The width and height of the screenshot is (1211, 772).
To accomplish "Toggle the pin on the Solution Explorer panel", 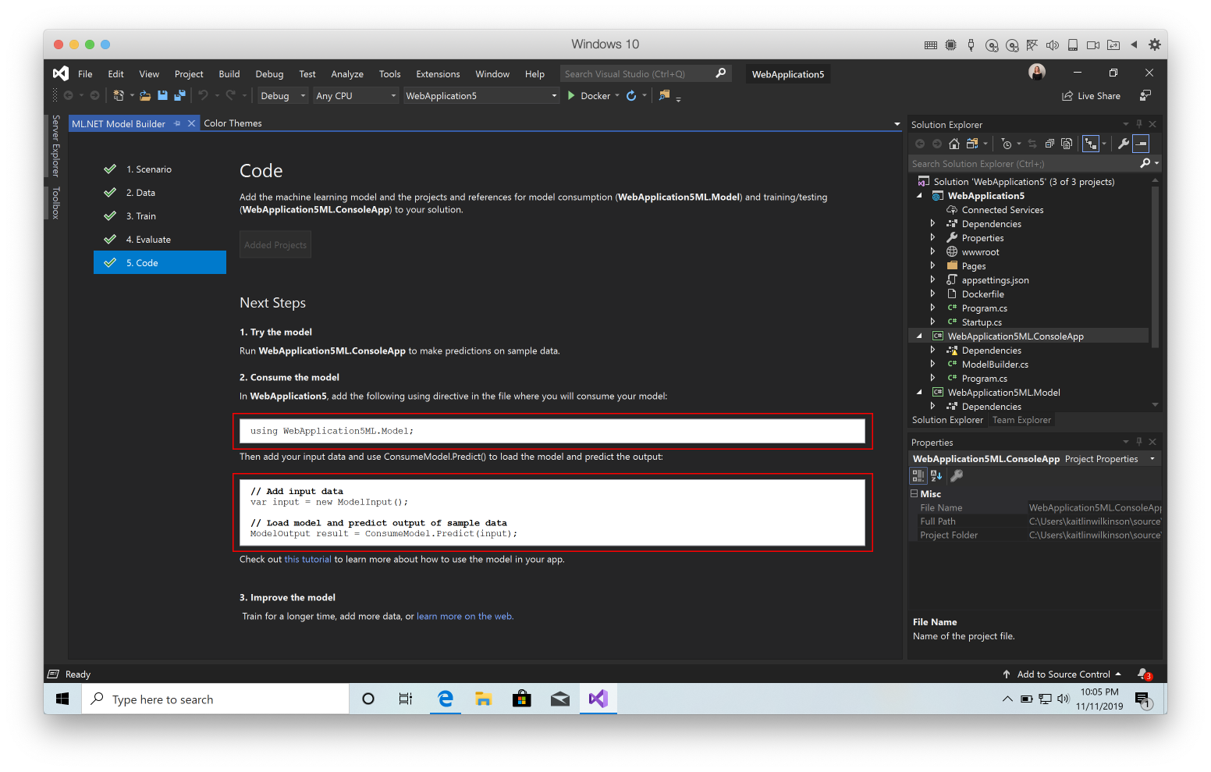I will [1139, 123].
